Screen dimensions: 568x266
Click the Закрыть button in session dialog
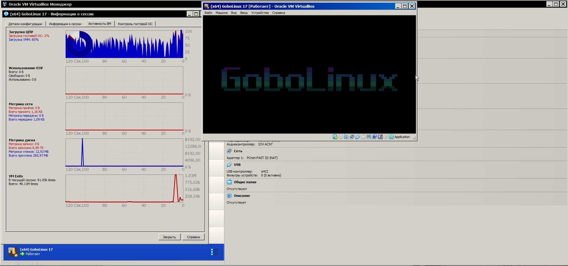coord(169,237)
